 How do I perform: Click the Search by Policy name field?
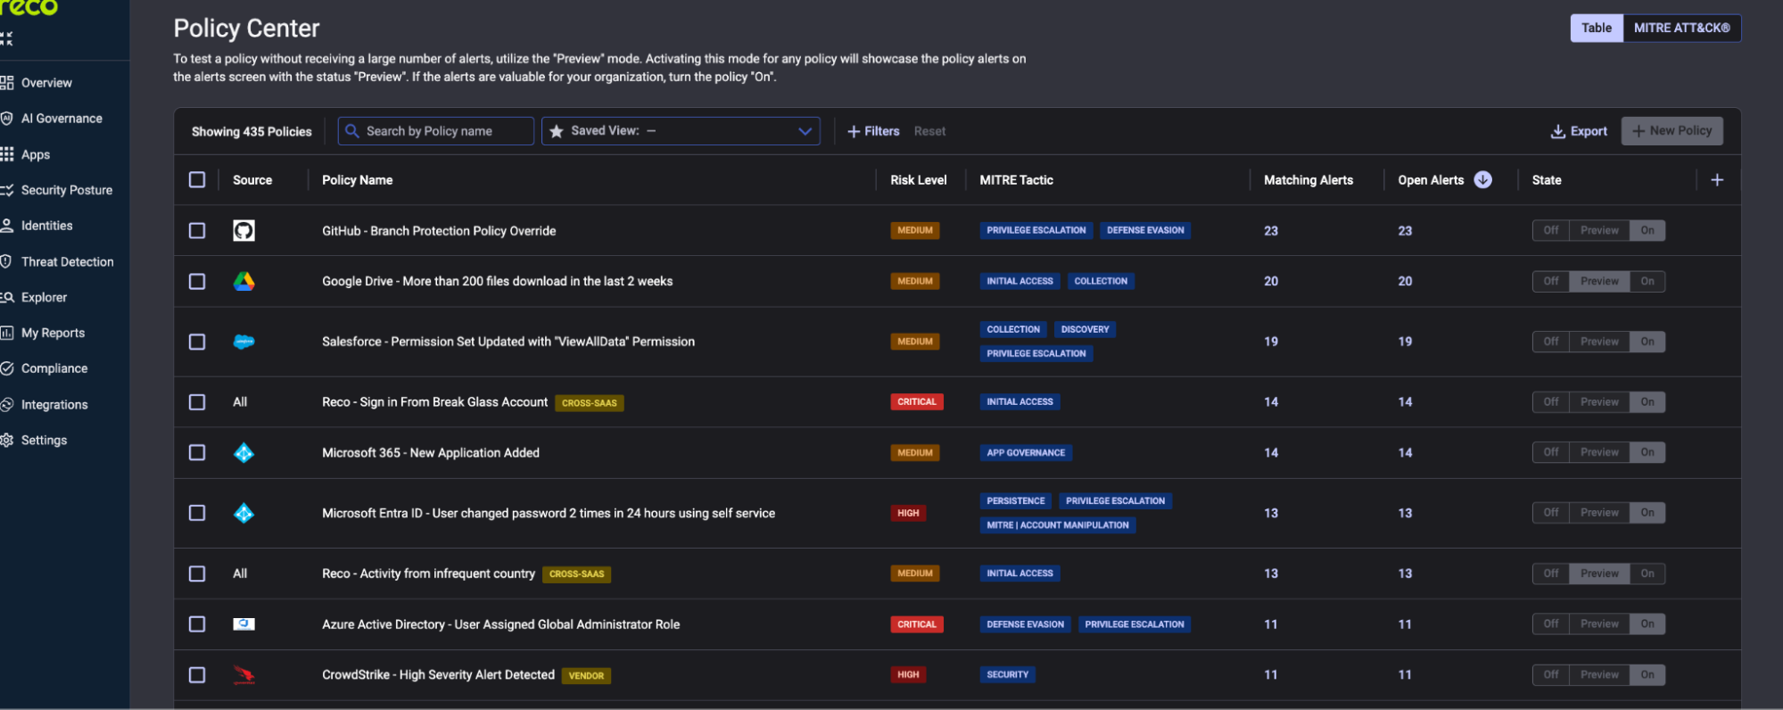tap(436, 131)
